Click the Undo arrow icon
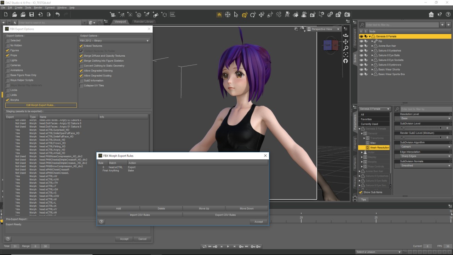 click(x=57, y=15)
